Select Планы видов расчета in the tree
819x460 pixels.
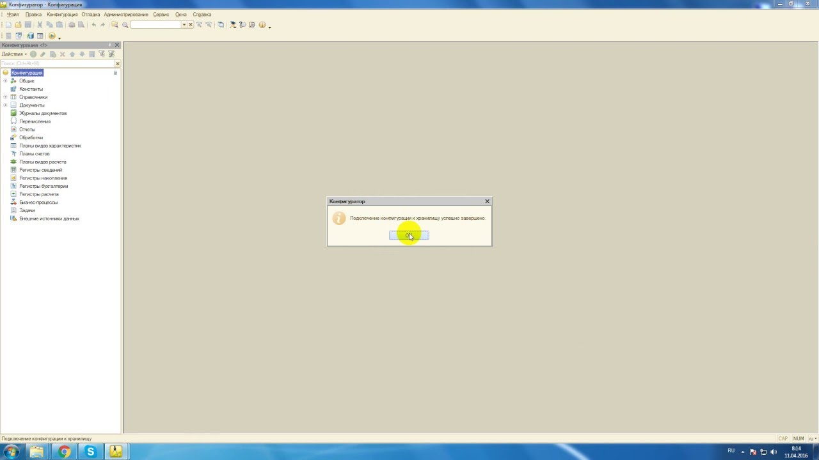point(43,162)
